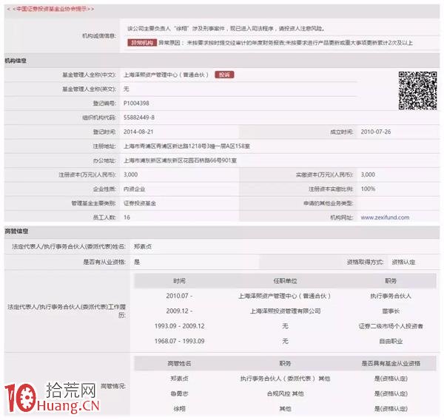Click the 机构信息 section header
The image size is (444, 420).
pos(16,61)
